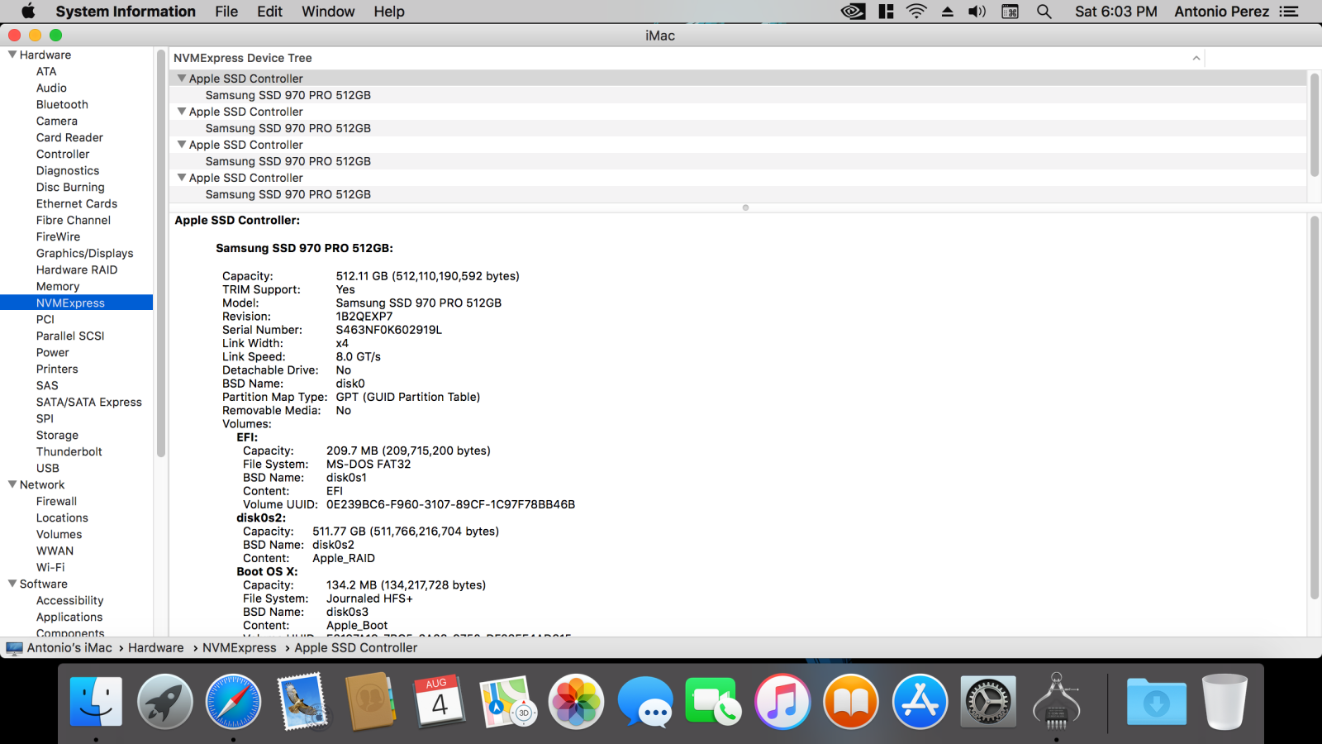Open Mail stamp icon in Dock
This screenshot has width=1322, height=744.
point(302,702)
